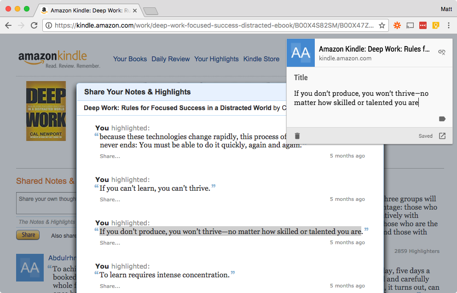
Task: Open the red password manager extension
Action: point(423,25)
